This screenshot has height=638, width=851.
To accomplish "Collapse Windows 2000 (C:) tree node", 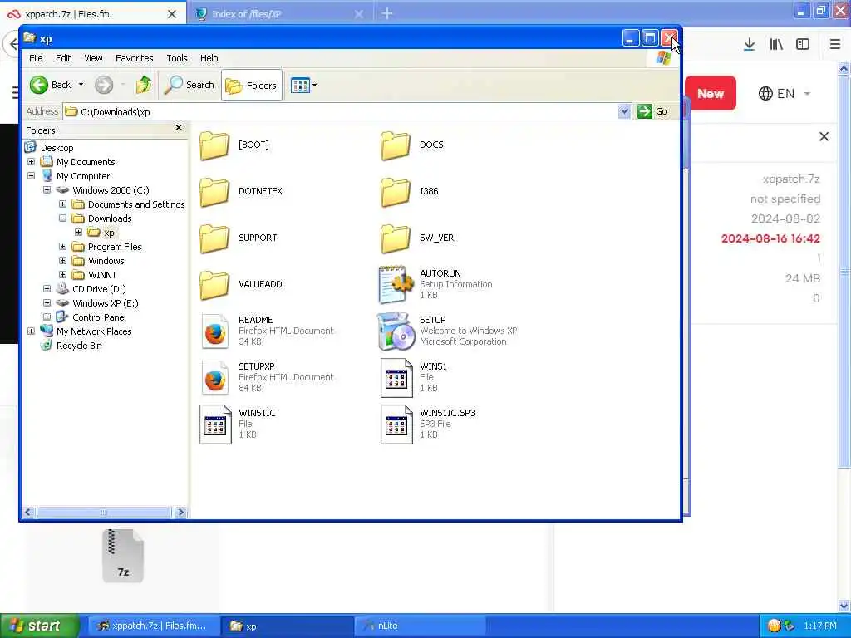I will coord(47,190).
